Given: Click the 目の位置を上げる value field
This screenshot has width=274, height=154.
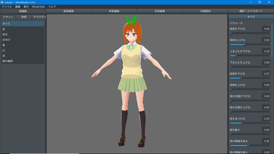Looking at the screenshot, I should pos(266,107).
